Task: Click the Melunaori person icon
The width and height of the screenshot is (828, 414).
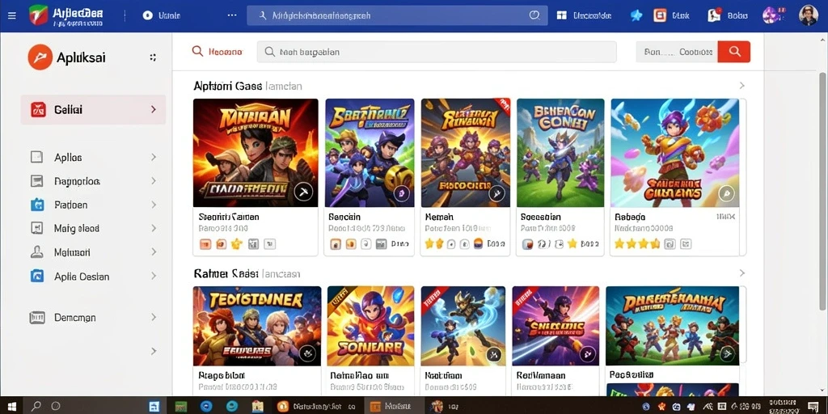Action: [36, 252]
